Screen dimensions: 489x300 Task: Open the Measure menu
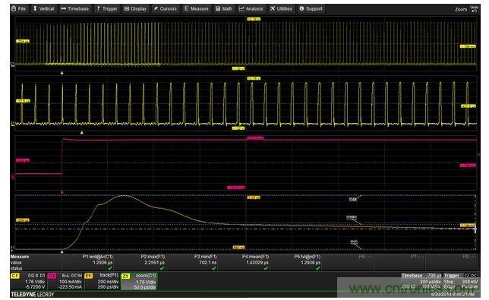pyautogui.click(x=196, y=8)
